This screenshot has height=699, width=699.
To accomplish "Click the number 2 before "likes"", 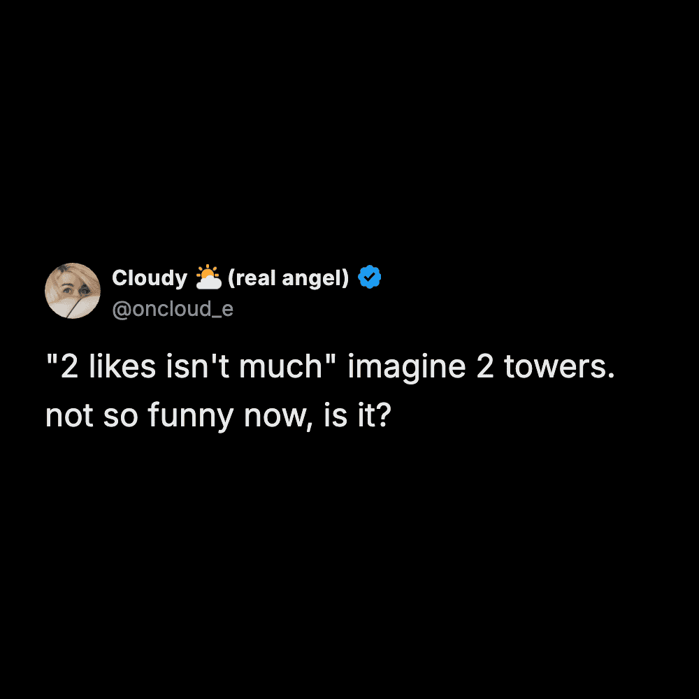I will [x=69, y=367].
